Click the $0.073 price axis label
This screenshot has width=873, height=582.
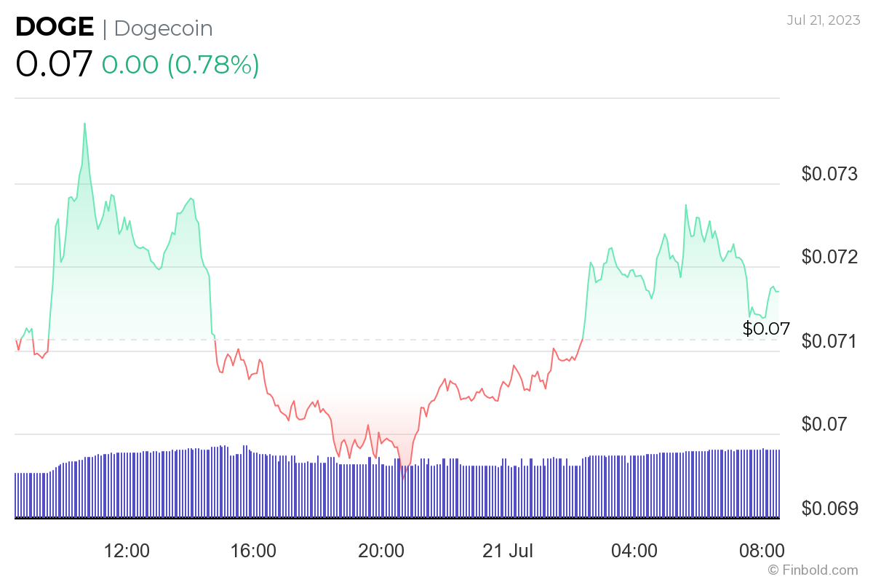pos(830,174)
